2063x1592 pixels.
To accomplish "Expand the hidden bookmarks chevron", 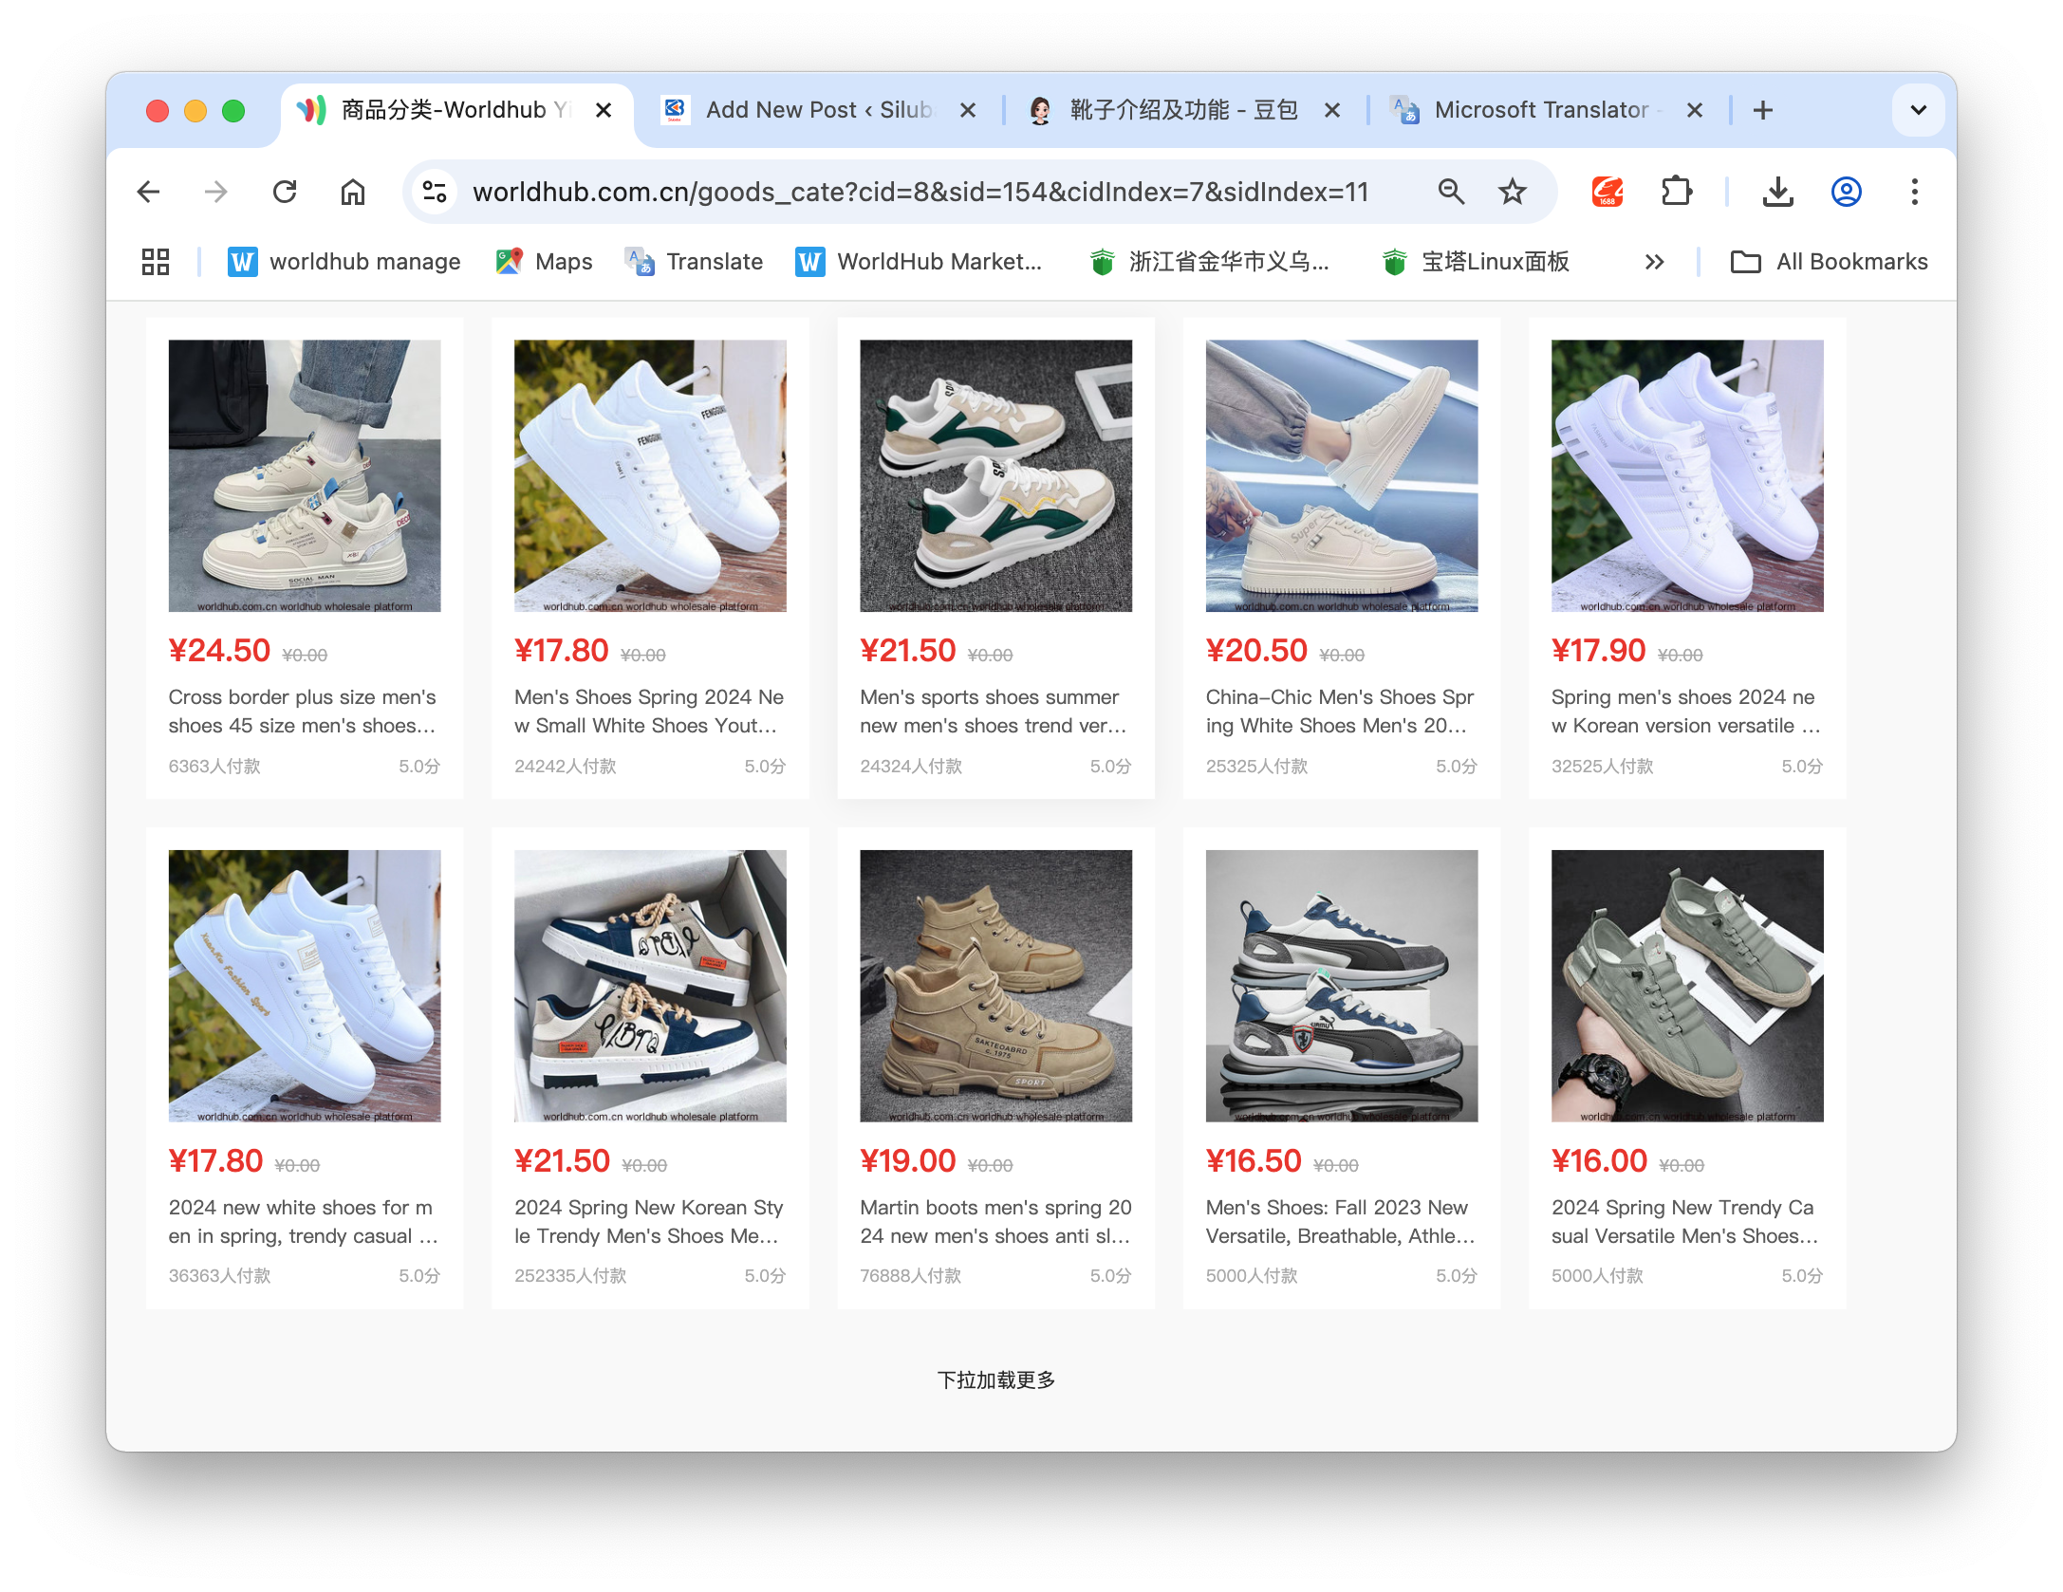I will tap(1654, 262).
